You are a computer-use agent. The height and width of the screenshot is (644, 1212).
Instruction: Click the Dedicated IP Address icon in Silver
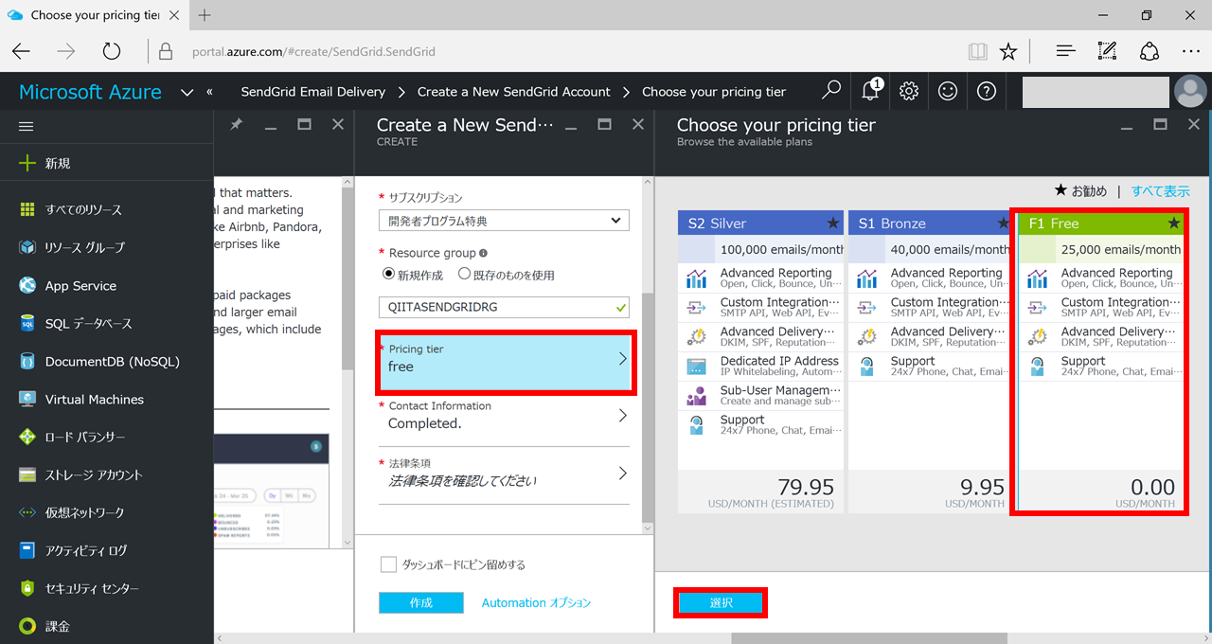698,367
